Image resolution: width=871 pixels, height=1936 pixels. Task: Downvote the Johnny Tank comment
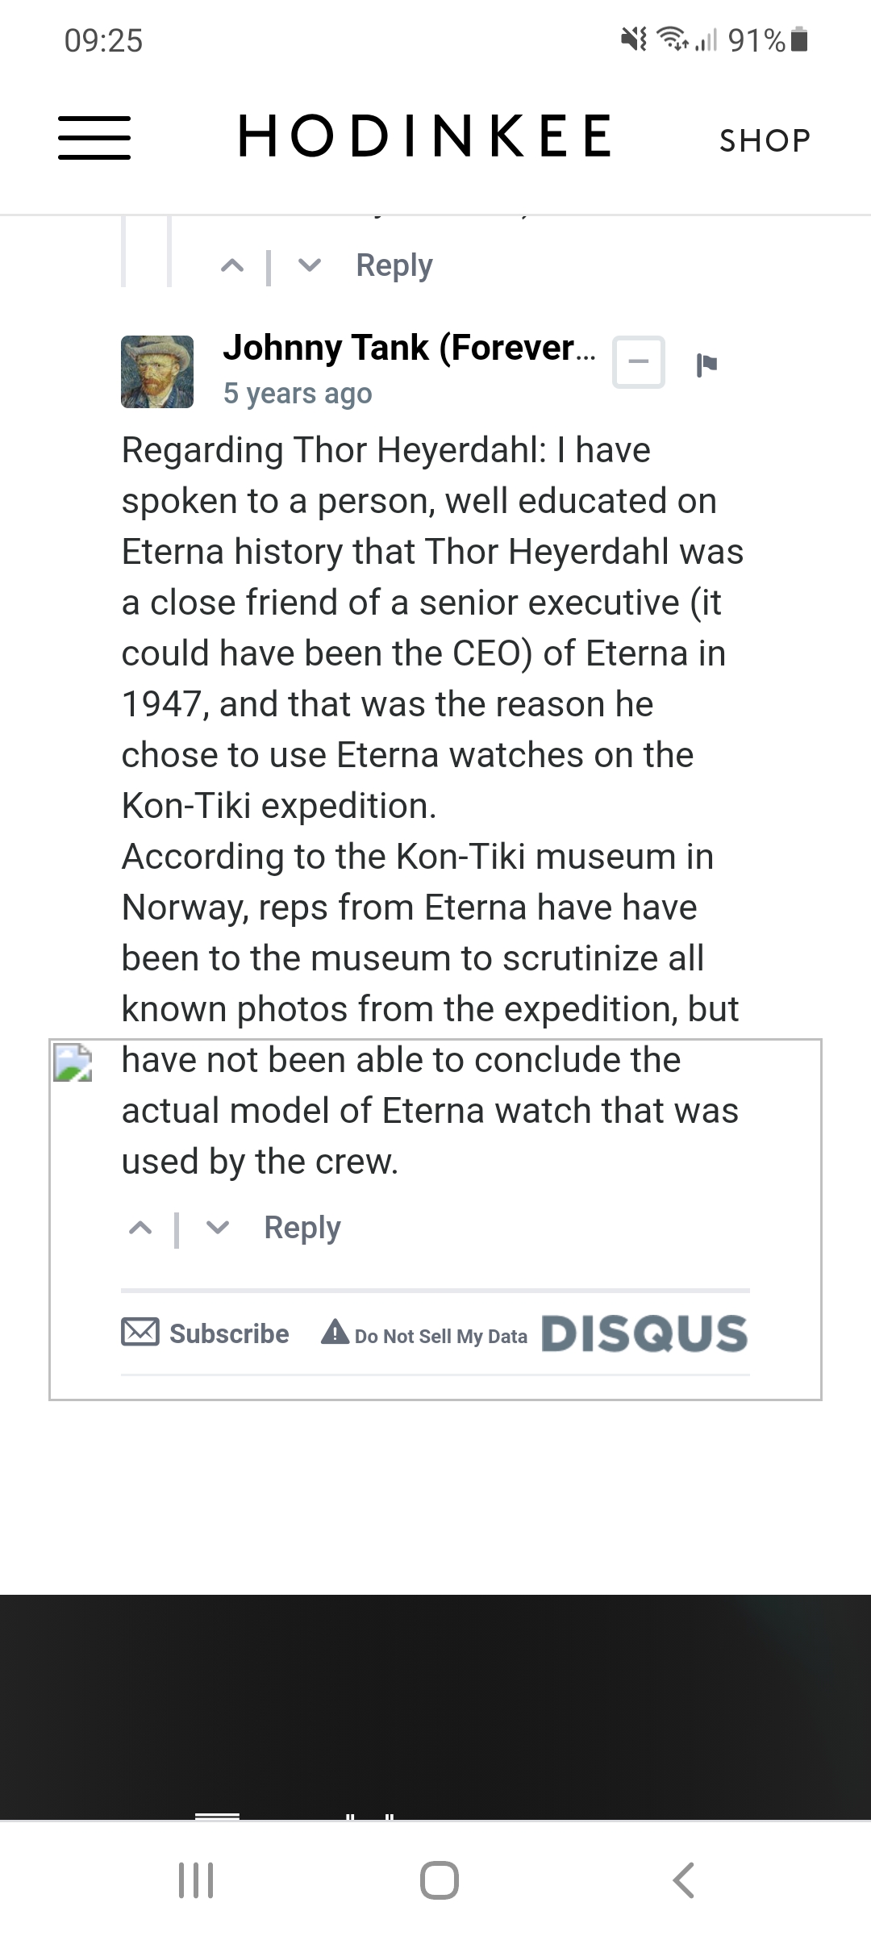pyautogui.click(x=218, y=1229)
